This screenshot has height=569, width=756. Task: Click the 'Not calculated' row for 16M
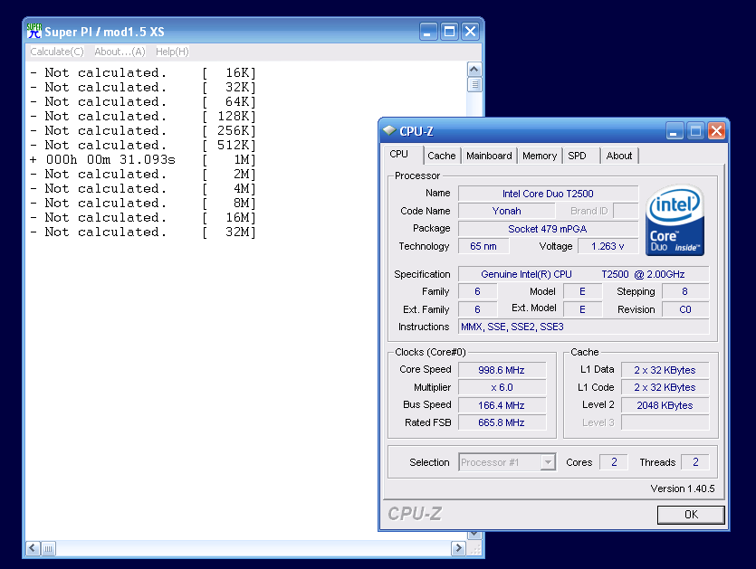(x=143, y=217)
